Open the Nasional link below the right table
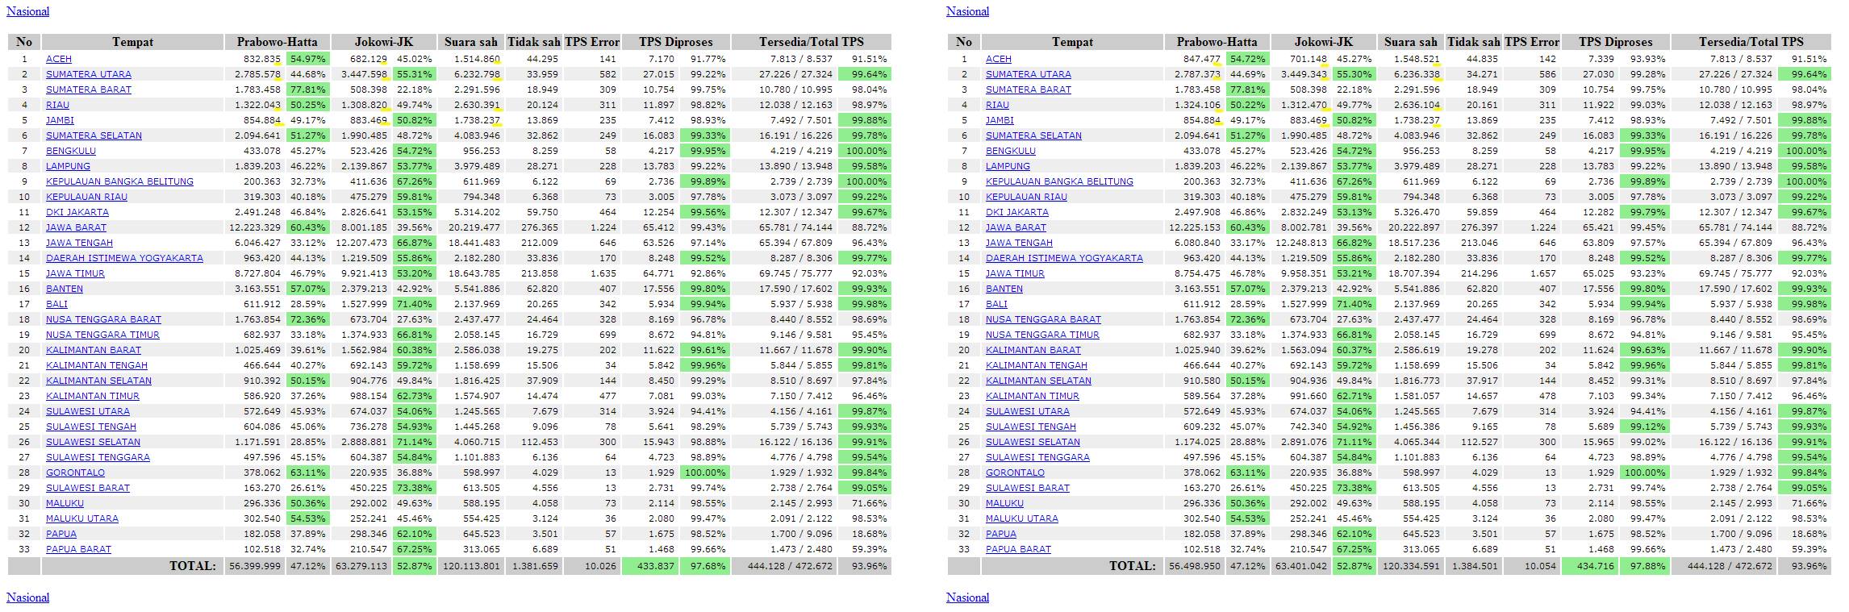The width and height of the screenshot is (1849, 612). (967, 597)
